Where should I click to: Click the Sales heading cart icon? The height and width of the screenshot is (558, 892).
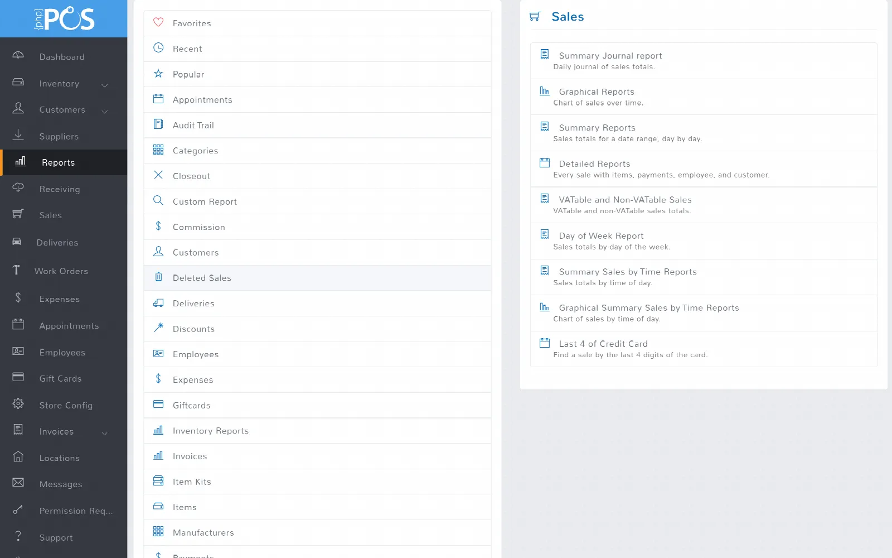tap(535, 16)
